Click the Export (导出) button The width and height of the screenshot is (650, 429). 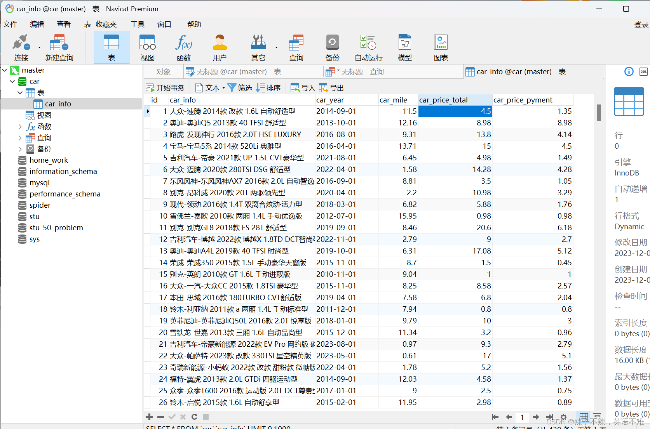(x=331, y=88)
